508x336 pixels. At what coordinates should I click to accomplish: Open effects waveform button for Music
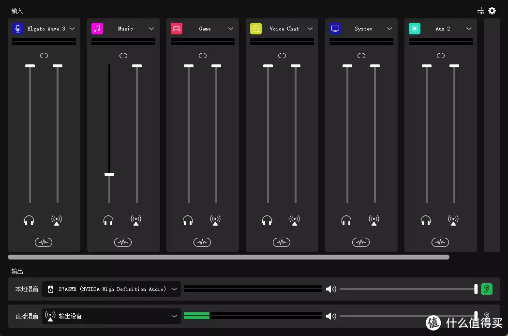(123, 242)
